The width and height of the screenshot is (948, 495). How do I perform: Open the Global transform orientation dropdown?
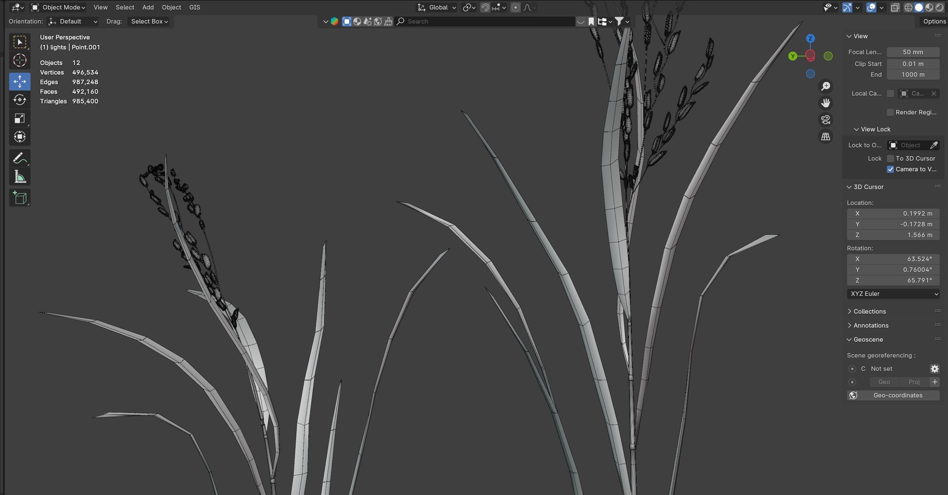(437, 7)
